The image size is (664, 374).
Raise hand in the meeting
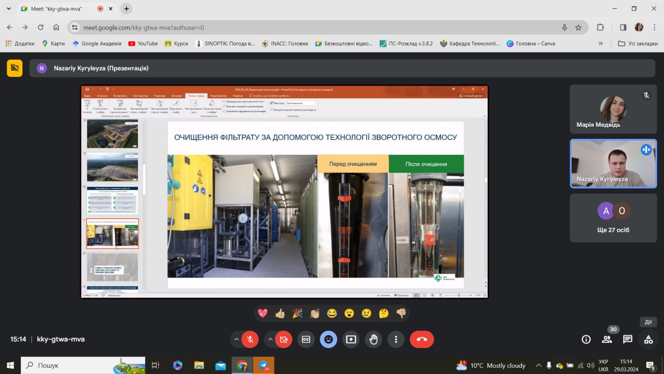click(x=374, y=339)
